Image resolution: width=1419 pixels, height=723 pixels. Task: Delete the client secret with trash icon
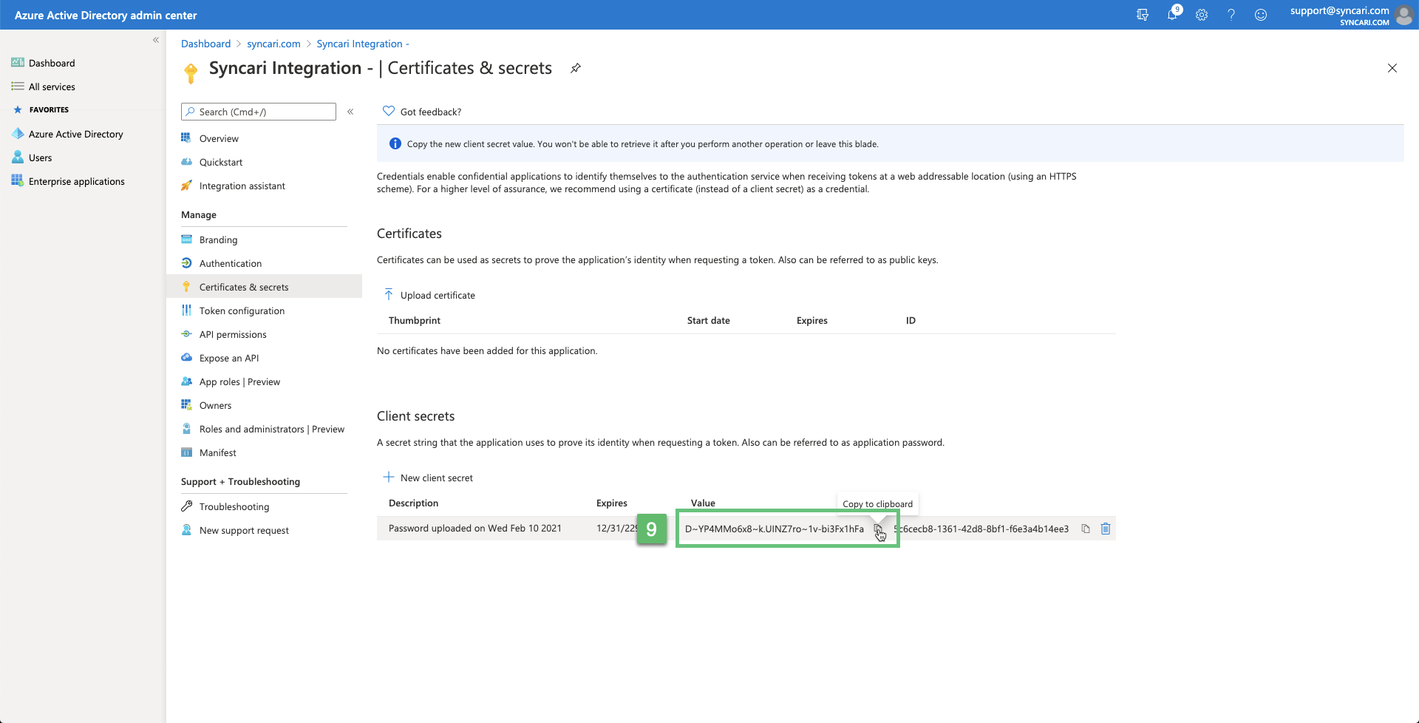tap(1106, 529)
